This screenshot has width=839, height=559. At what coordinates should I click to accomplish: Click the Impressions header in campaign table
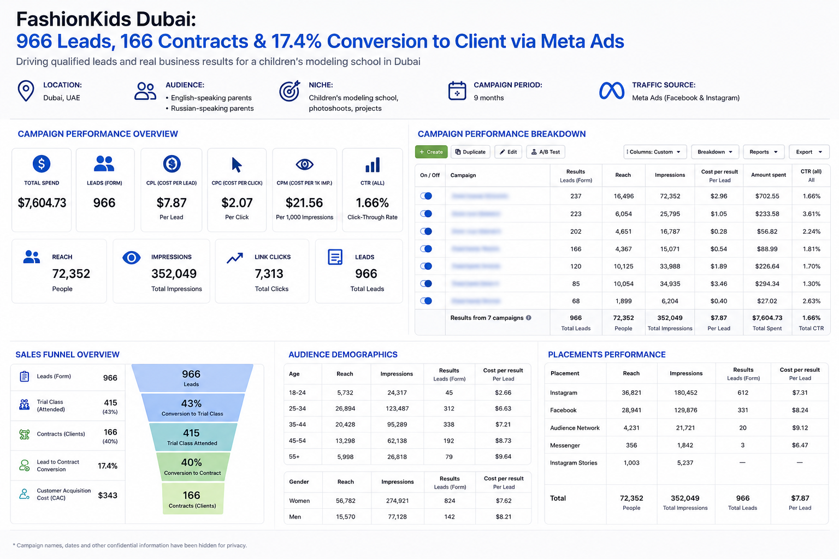pos(670,175)
